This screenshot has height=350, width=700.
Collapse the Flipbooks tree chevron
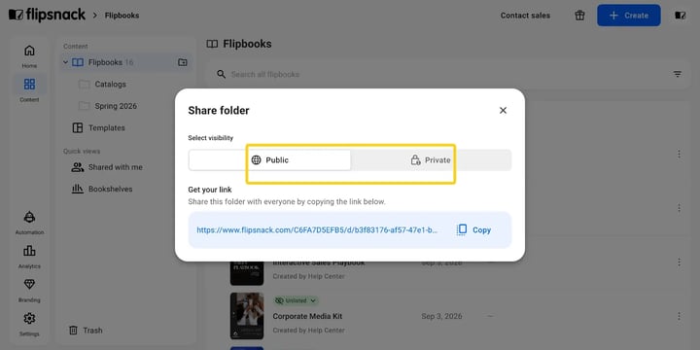click(66, 62)
